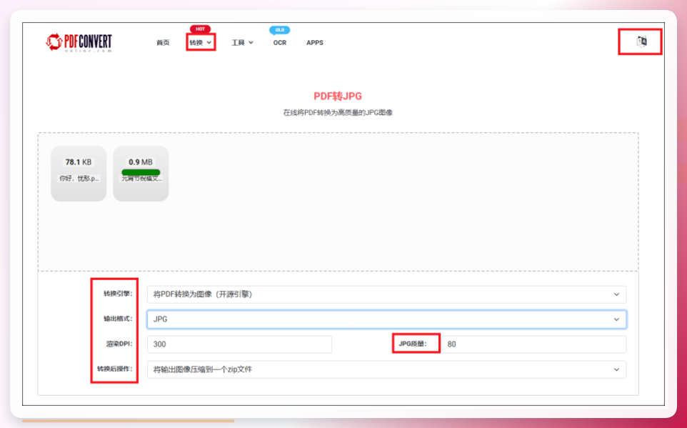Click the 输出格式 label
The image size is (687, 428).
[x=118, y=319]
